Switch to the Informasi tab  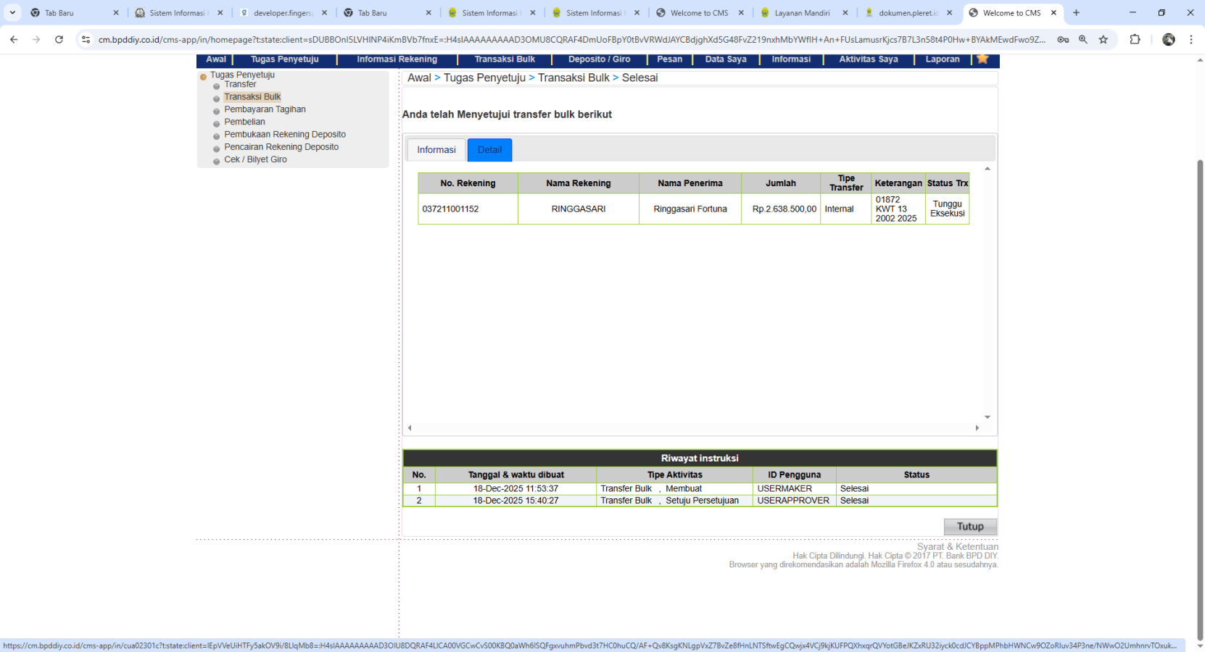tap(436, 150)
